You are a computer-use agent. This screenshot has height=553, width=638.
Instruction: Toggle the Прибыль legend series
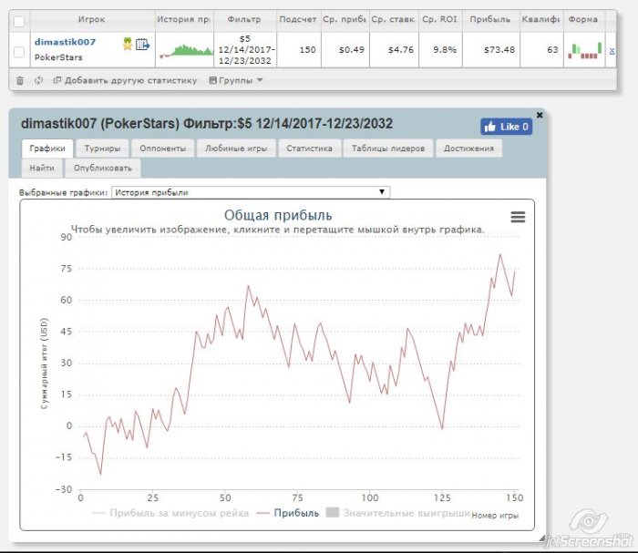(288, 513)
